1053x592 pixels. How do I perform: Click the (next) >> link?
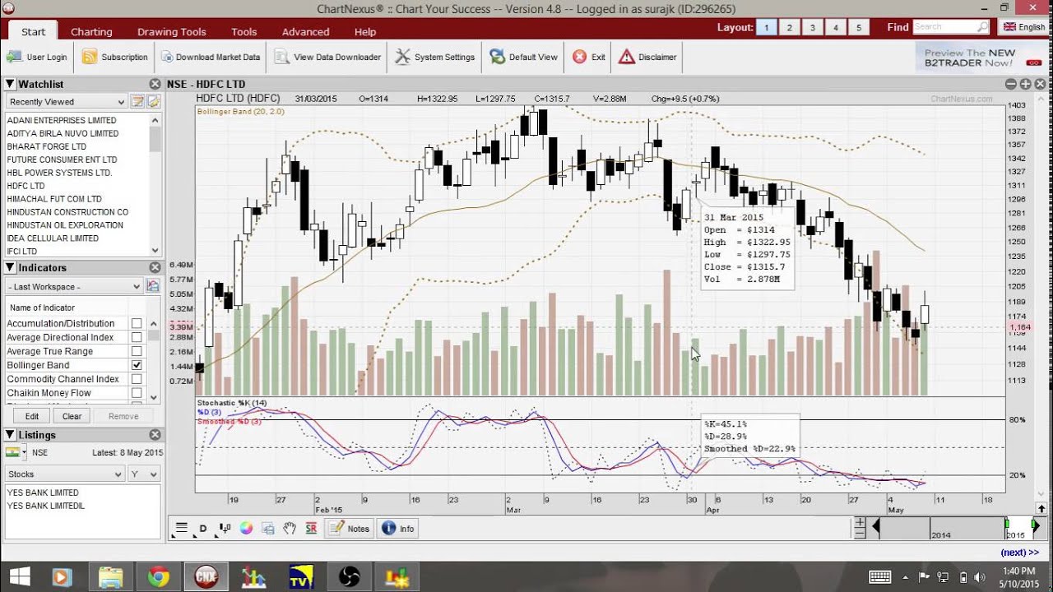pos(1019,553)
